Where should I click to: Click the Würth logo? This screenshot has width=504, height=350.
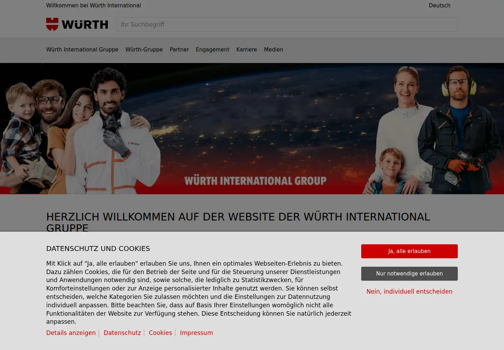click(77, 24)
